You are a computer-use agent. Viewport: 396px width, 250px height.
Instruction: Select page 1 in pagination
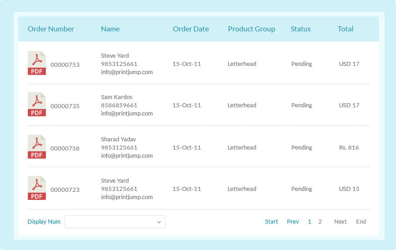310,221
